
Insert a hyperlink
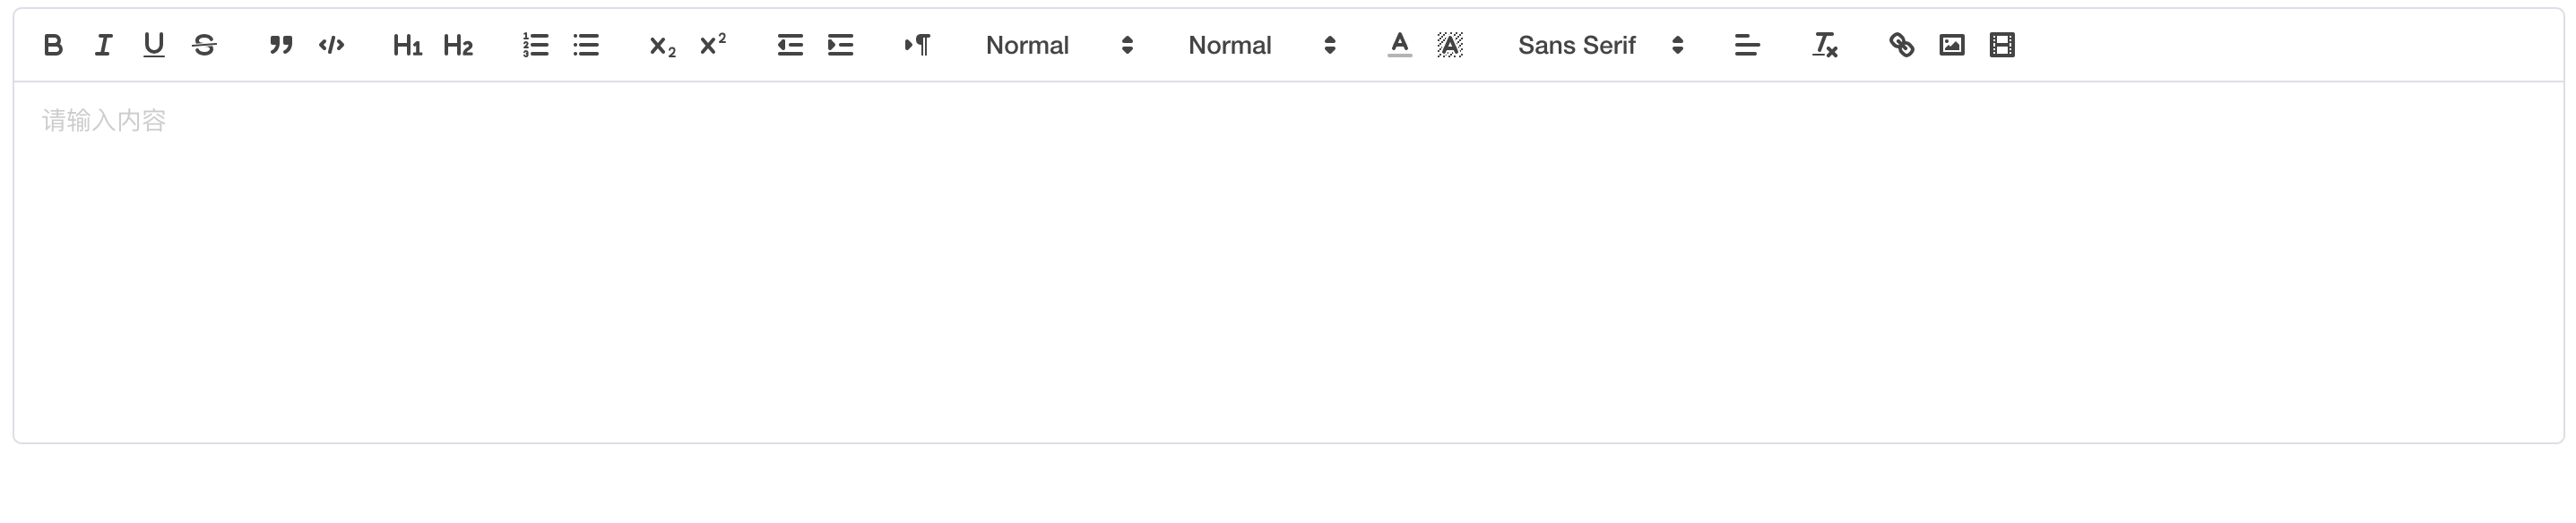pos(1902,45)
